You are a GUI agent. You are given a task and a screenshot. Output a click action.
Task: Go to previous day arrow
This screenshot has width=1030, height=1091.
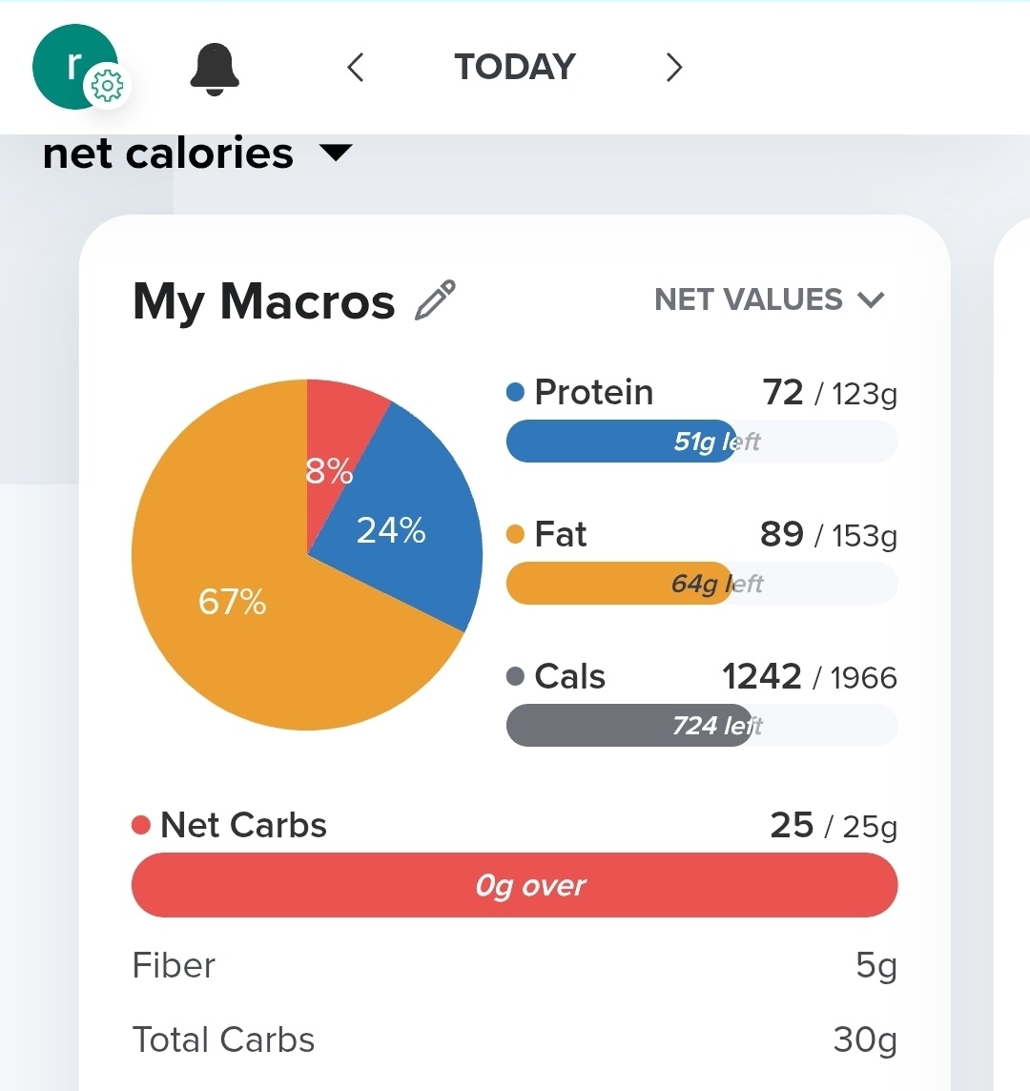pos(356,68)
